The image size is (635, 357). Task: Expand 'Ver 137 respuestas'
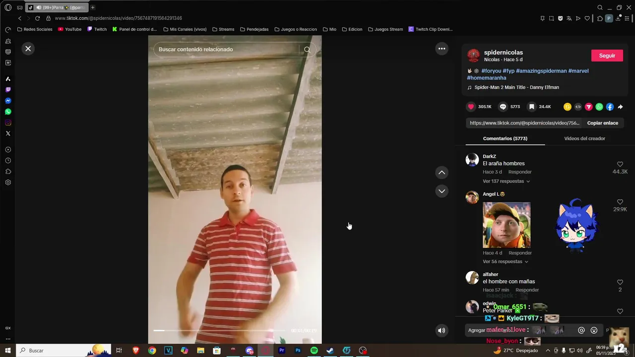point(506,181)
